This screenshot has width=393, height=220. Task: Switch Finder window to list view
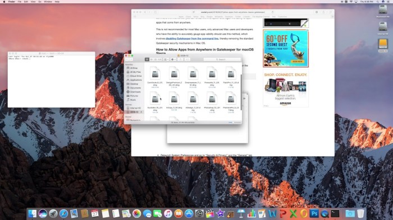(x=152, y=59)
